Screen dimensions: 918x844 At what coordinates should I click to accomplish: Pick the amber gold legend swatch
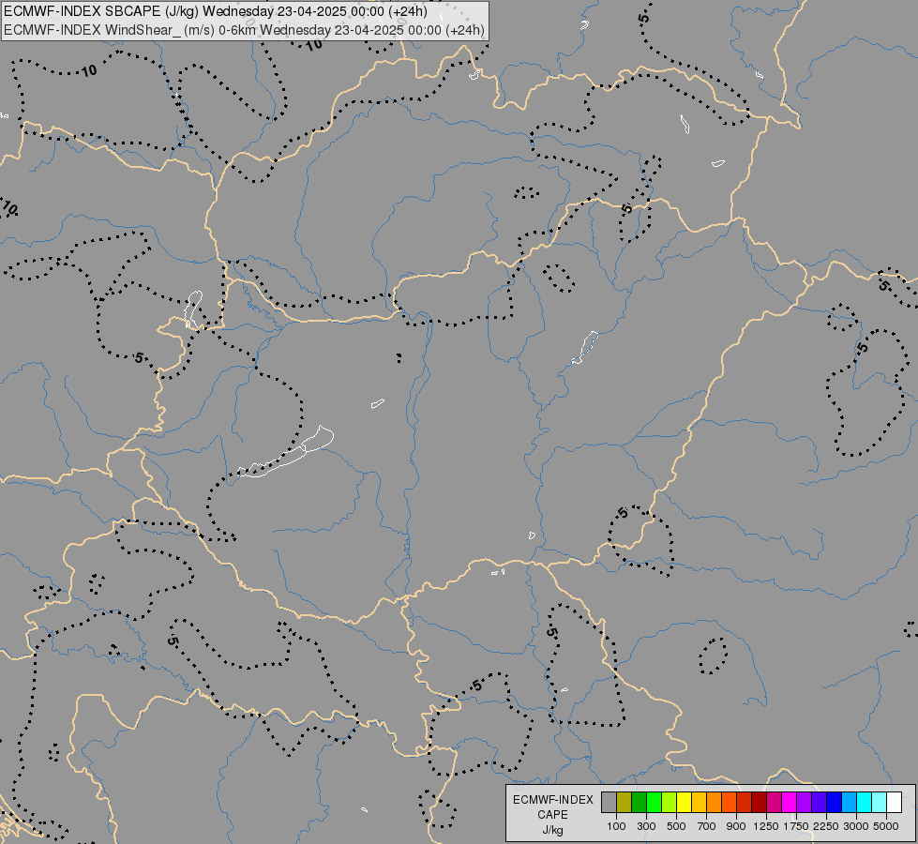[699, 802]
